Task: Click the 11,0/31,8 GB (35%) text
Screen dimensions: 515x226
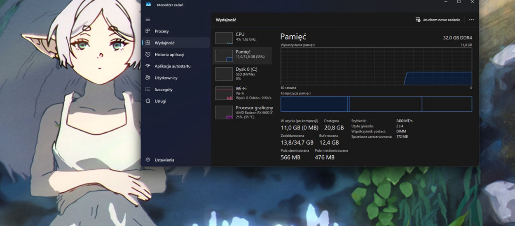Action: [x=250, y=57]
